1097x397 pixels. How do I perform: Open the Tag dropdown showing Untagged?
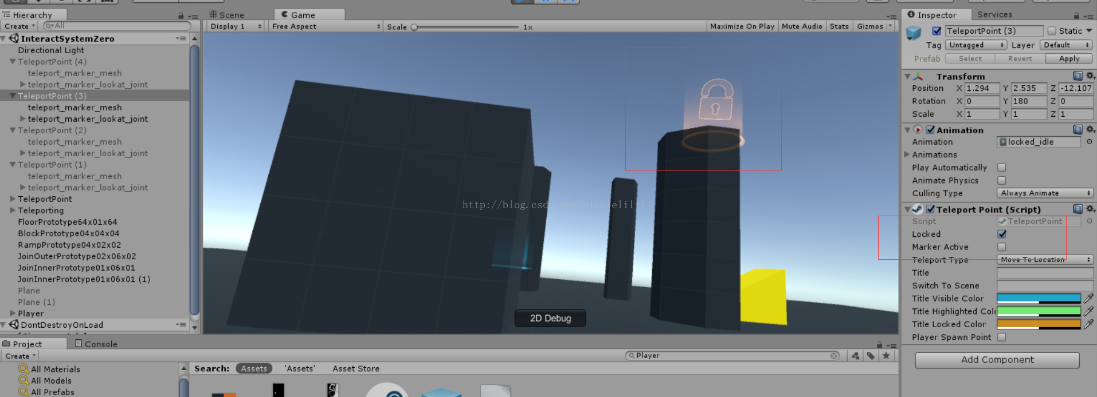(x=975, y=45)
